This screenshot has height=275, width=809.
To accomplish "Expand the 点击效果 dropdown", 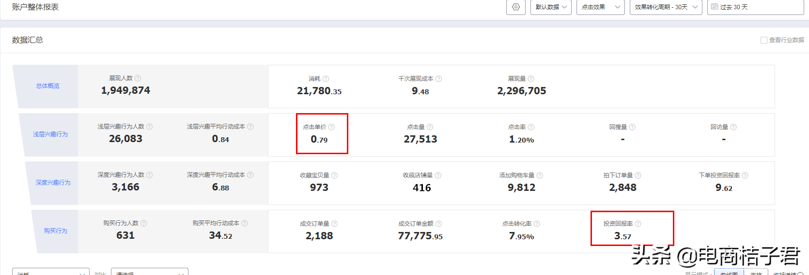I will [601, 7].
